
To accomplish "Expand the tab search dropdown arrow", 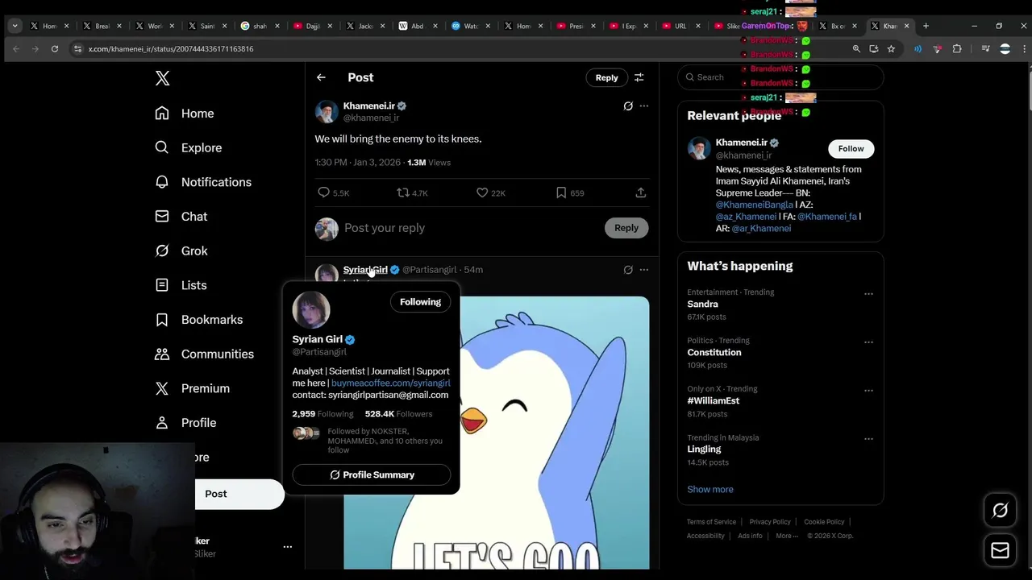I will click(15, 26).
